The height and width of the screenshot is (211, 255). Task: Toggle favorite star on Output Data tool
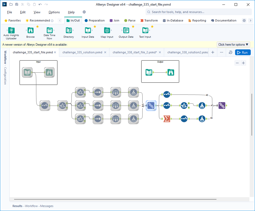[133, 27]
